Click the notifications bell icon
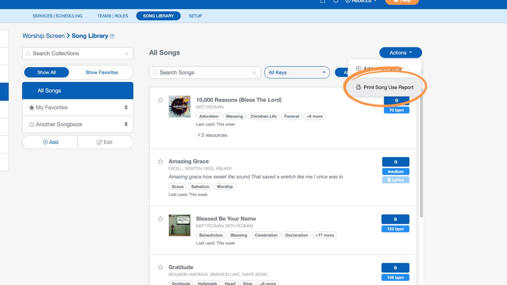This screenshot has width=507, height=285. [336, 1]
